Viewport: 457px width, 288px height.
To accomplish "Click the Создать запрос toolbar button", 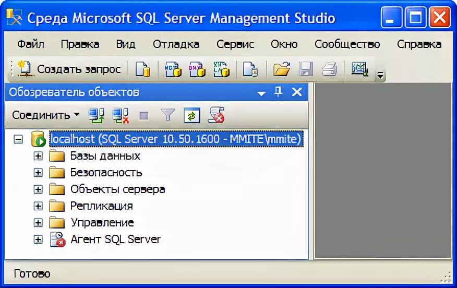I will (69, 69).
